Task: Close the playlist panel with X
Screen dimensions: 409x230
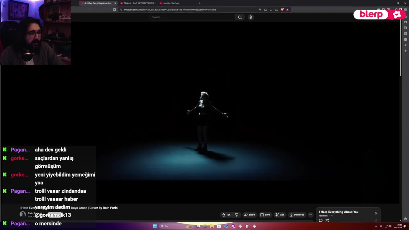Action: [376, 213]
